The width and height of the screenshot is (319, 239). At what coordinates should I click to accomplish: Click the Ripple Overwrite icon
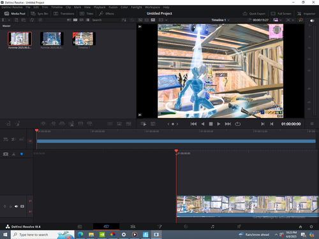tap(62, 124)
